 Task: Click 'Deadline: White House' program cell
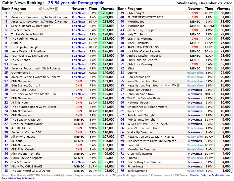pyautogui.click(x=40, y=124)
